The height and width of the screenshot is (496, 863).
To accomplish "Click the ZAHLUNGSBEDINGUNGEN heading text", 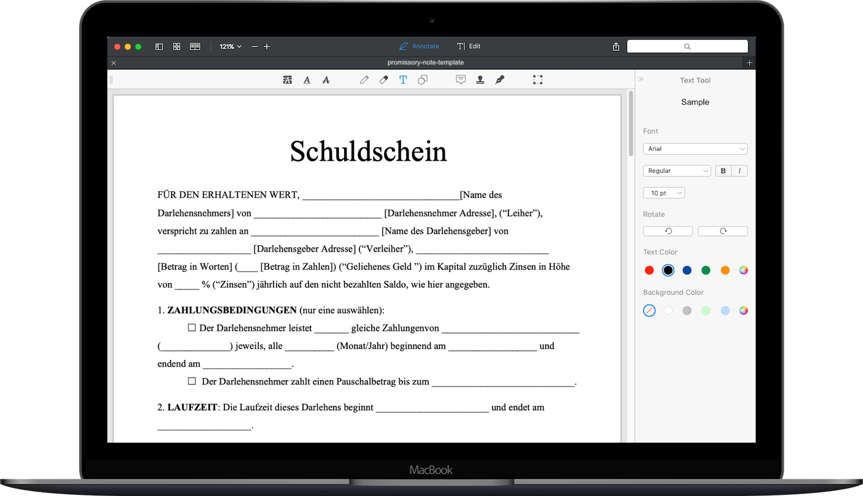I will coord(232,310).
